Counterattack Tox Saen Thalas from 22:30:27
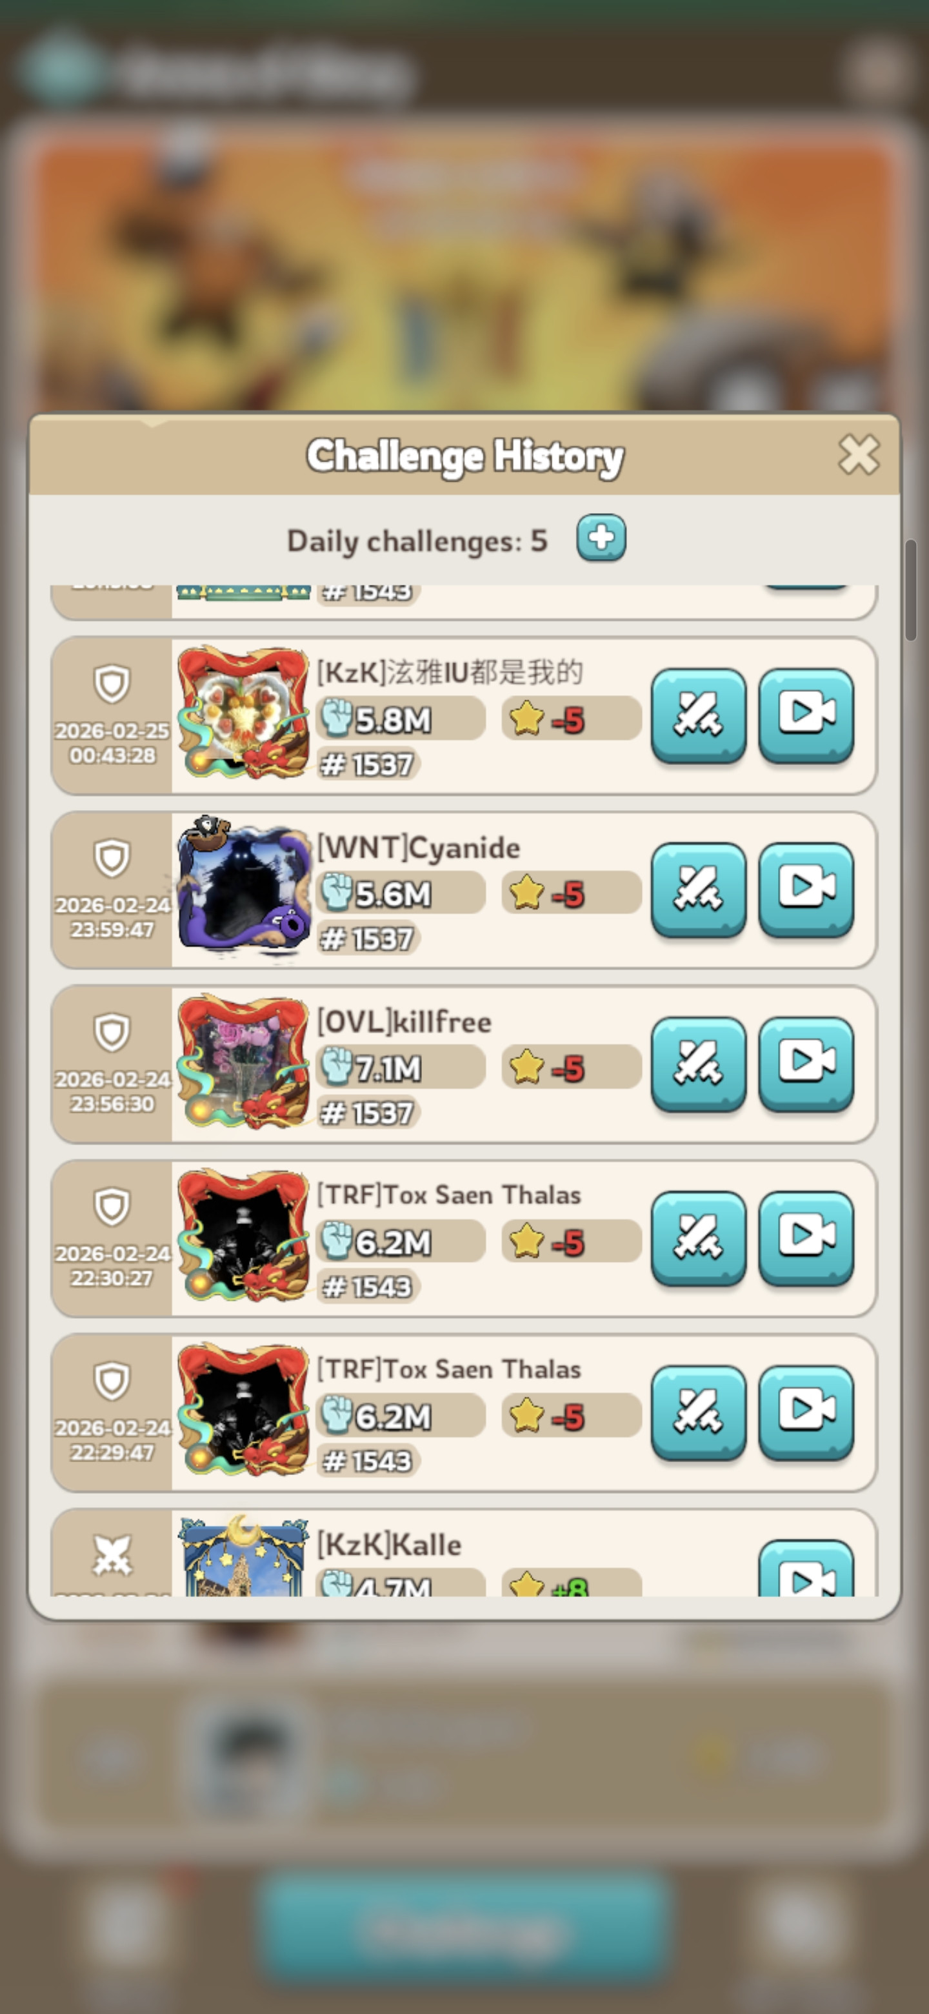Screen dimensions: 929x2014 pyautogui.click(x=699, y=1239)
